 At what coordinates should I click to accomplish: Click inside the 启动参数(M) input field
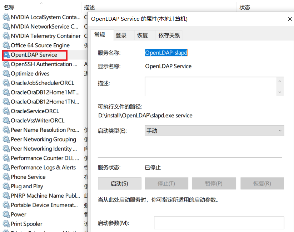pyautogui.click(x=218, y=222)
